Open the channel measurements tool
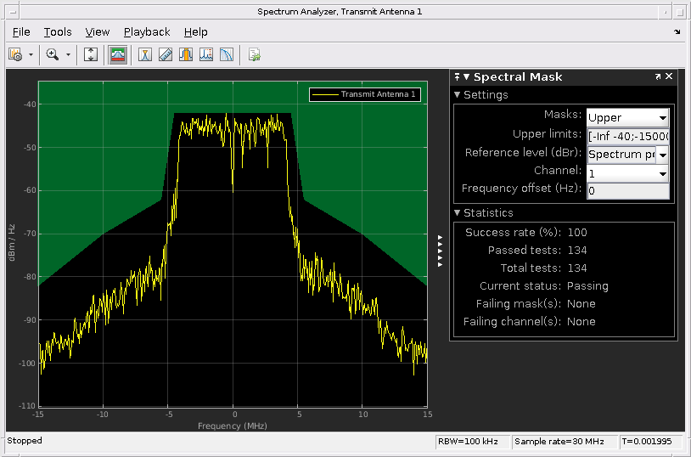Viewport: 691px width, 457px height. [x=186, y=54]
